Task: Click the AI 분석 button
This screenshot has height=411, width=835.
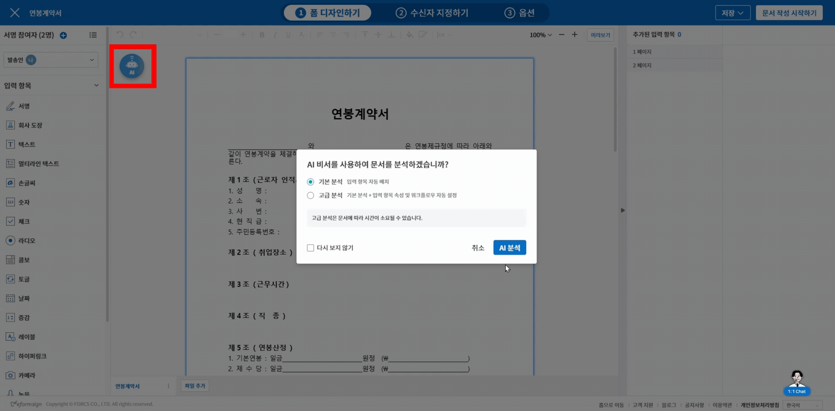Action: coord(510,248)
